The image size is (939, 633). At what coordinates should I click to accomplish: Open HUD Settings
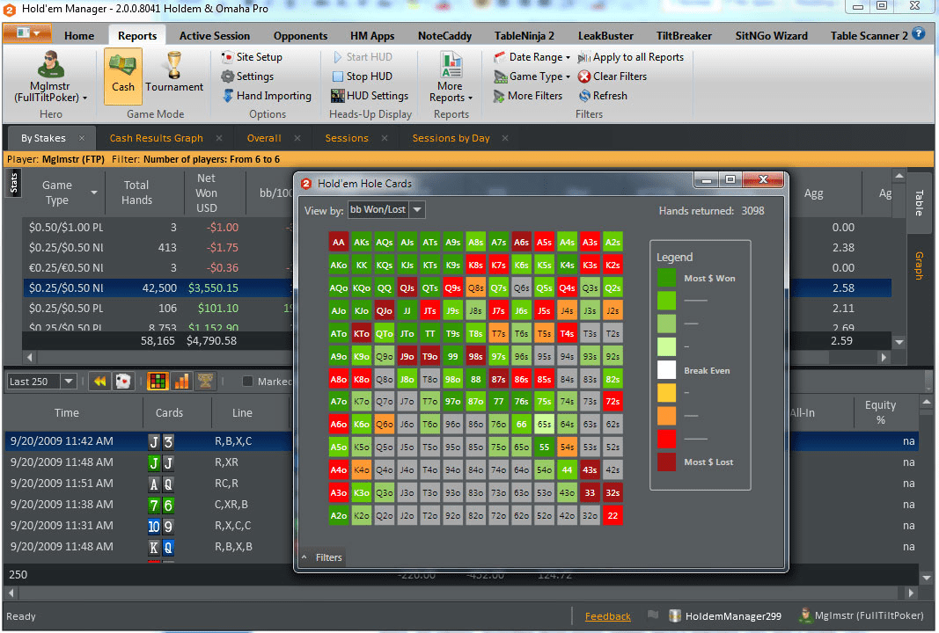click(370, 96)
